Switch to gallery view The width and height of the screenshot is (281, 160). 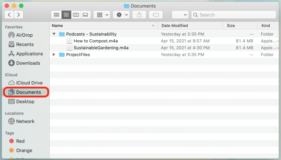tap(85, 15)
